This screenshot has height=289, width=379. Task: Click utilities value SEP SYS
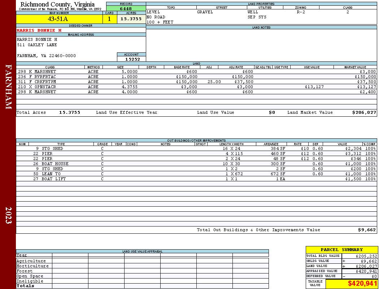(x=257, y=17)
